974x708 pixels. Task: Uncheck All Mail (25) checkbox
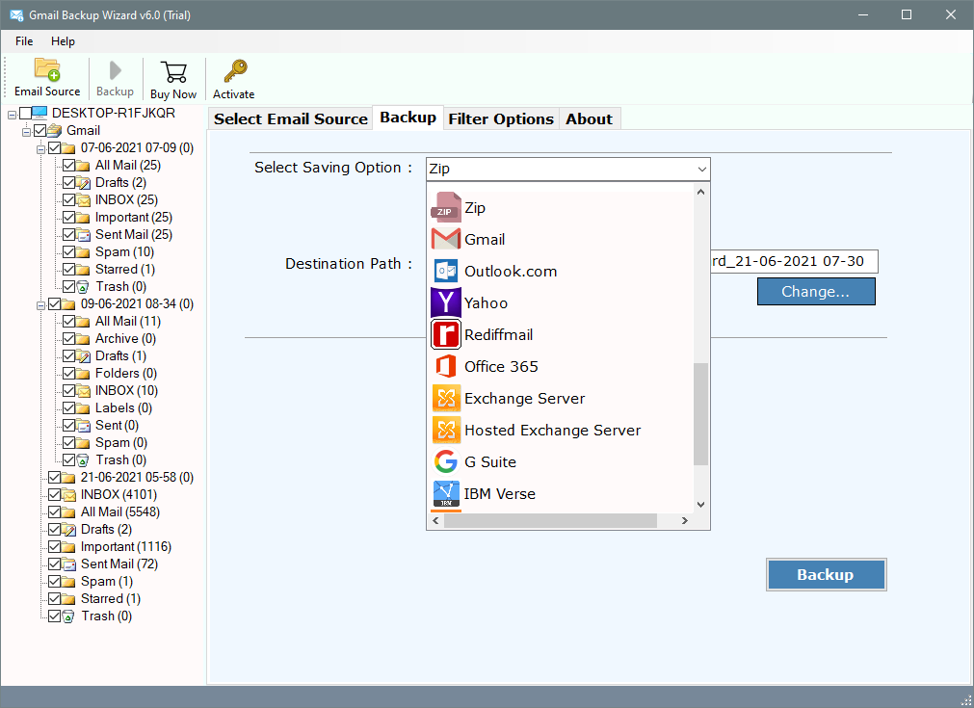(69, 166)
